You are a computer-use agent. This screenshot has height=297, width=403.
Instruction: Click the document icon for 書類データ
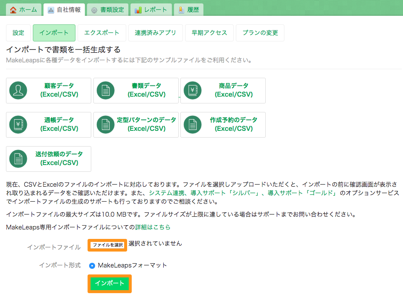106,91
